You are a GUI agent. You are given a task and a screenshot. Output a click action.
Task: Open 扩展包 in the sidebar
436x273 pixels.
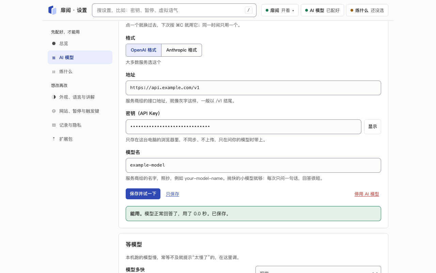(x=80, y=139)
